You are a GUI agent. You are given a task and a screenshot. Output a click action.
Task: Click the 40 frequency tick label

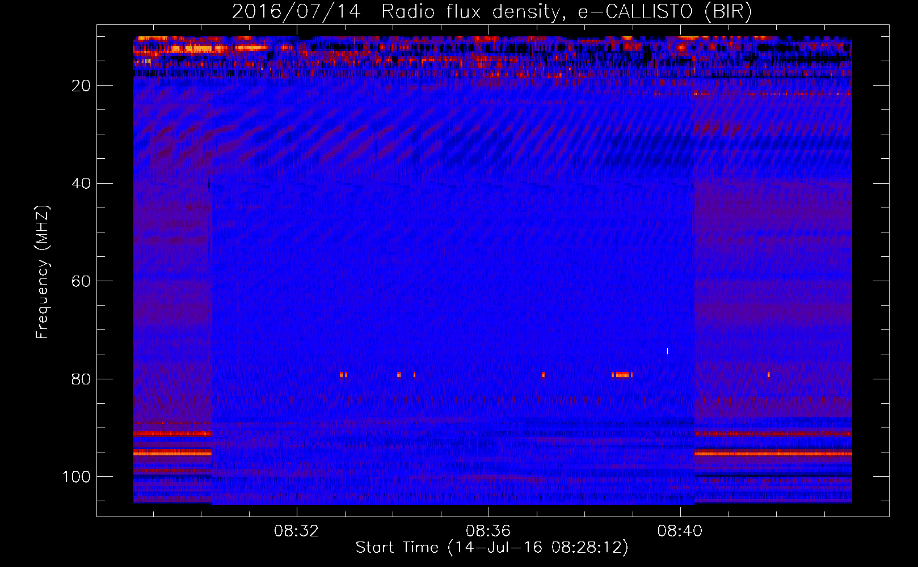coord(81,184)
